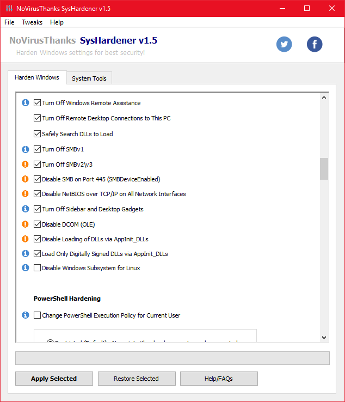This screenshot has height=402, width=345.
Task: Open the File menu
Action: tap(9, 22)
